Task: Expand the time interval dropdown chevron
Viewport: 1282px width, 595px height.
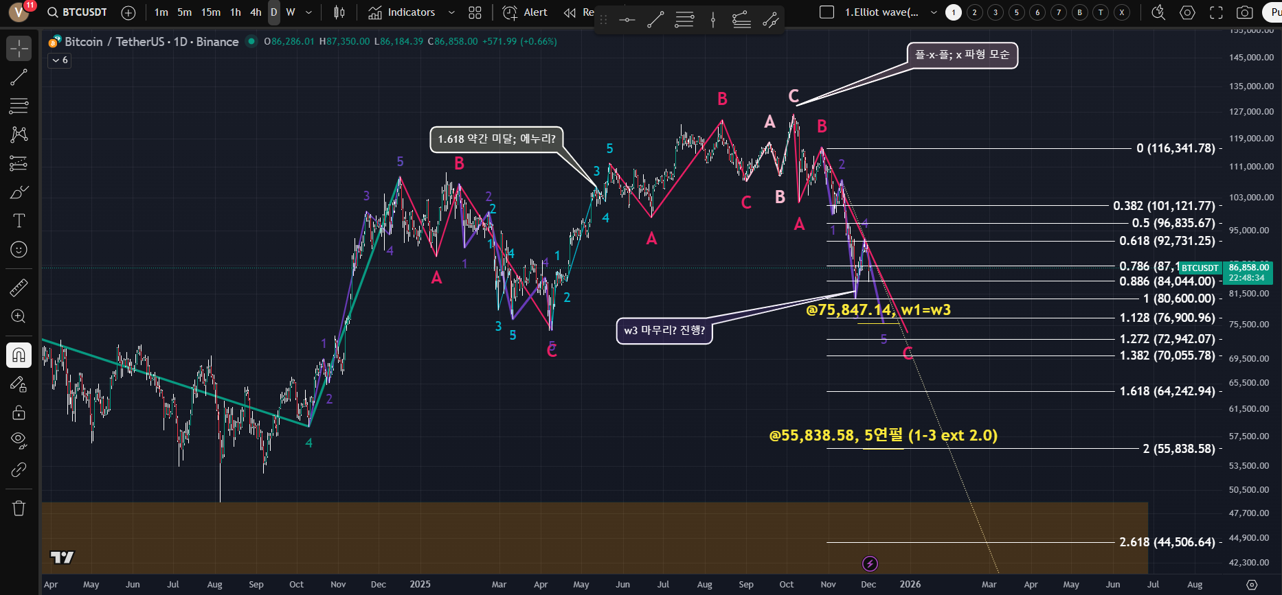Action: (308, 12)
